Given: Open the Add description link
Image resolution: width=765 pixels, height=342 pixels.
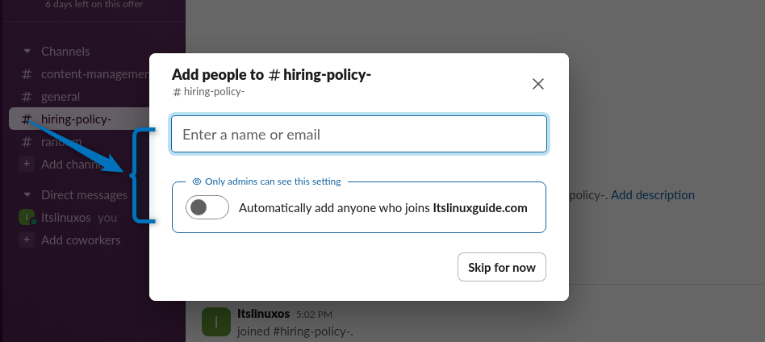Looking at the screenshot, I should click(652, 195).
